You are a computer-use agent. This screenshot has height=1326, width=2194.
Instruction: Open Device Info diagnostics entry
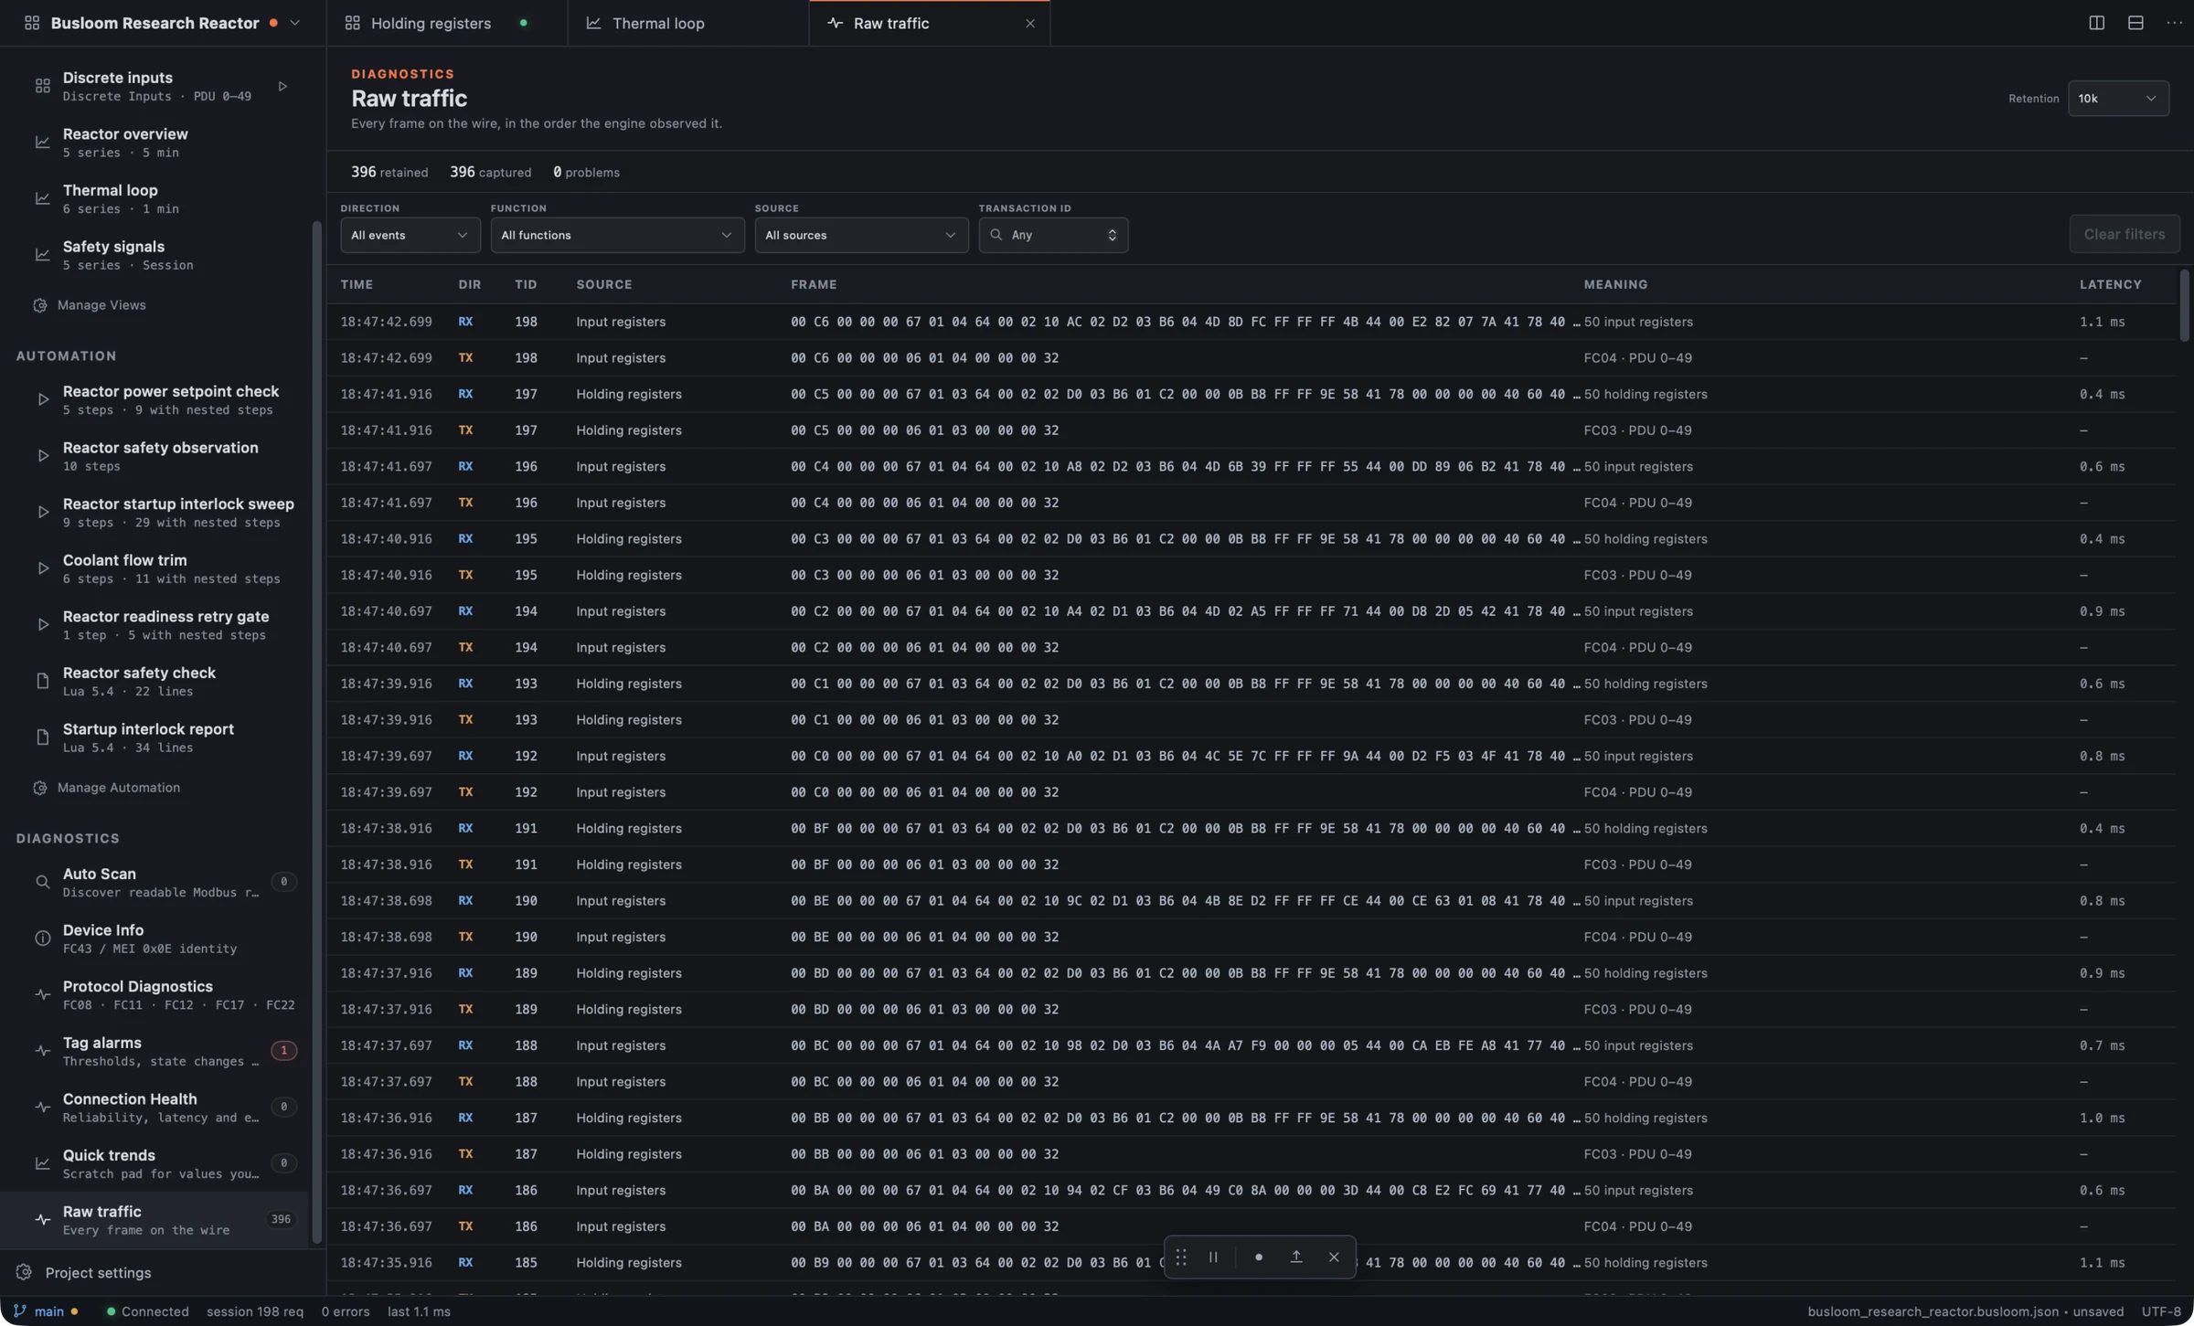click(x=155, y=939)
